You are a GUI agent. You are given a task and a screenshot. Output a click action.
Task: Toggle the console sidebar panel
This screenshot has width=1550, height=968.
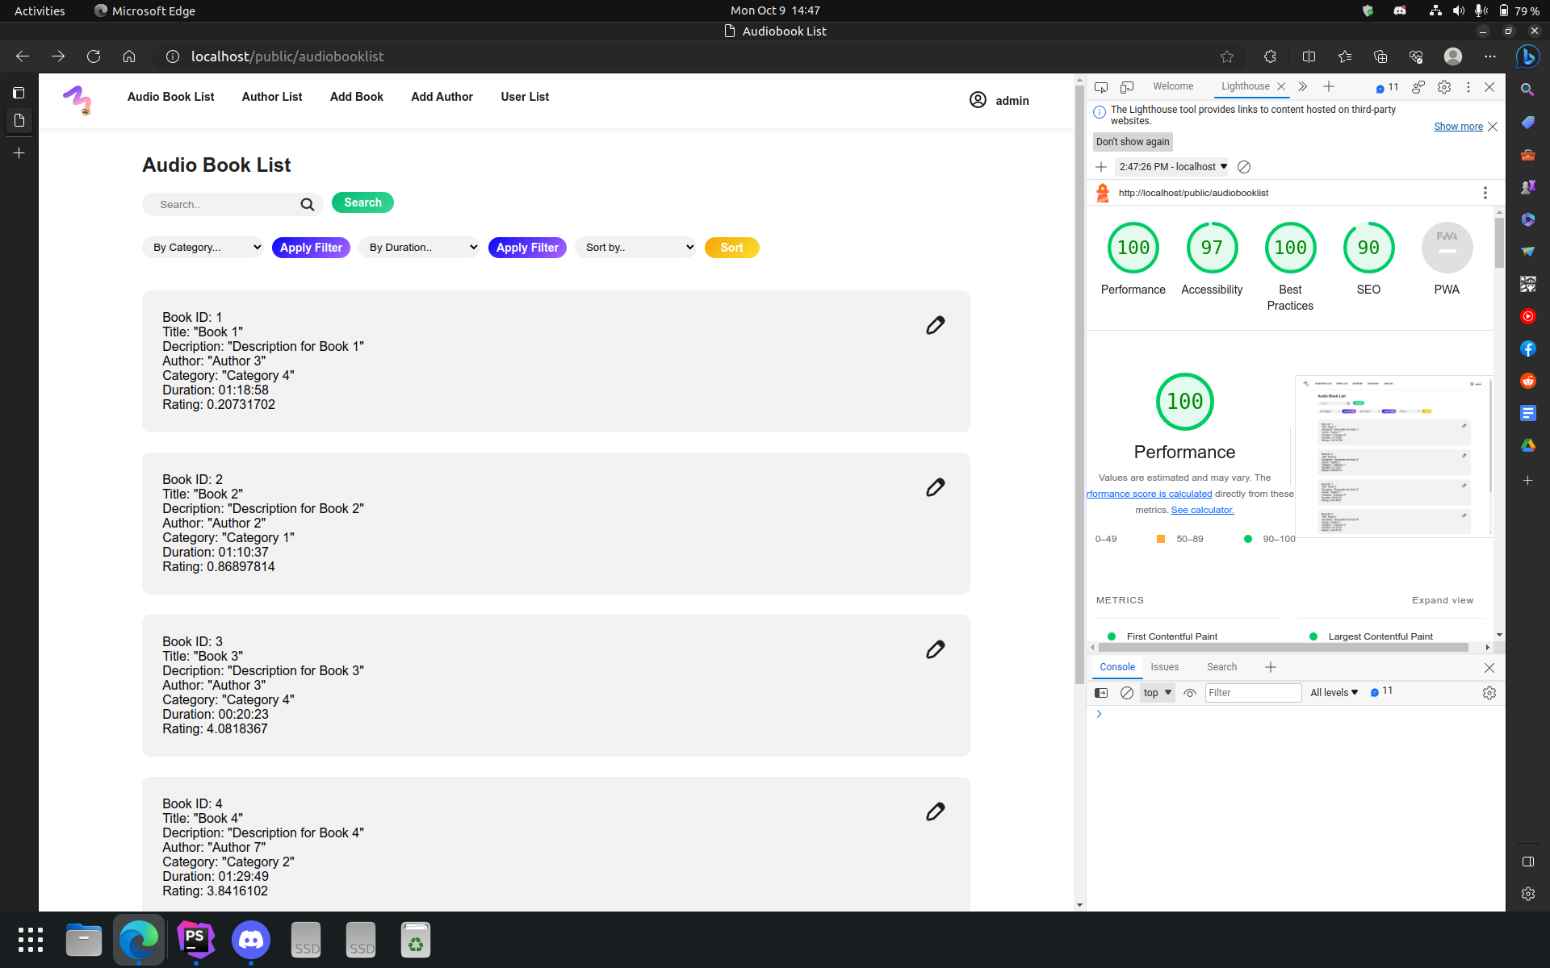coord(1101,693)
